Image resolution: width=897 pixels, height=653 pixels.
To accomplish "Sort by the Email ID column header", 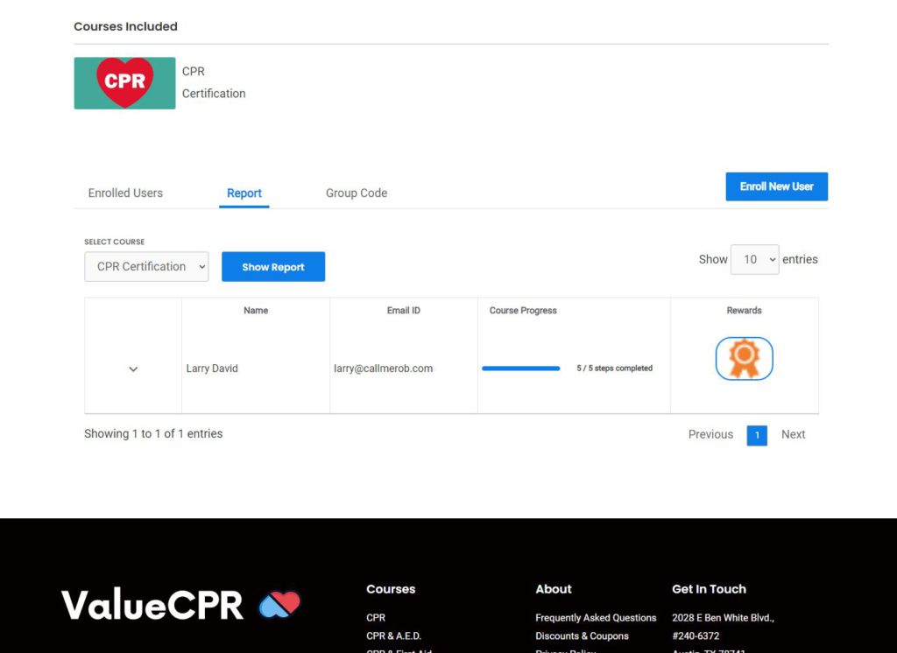I will coord(403,311).
